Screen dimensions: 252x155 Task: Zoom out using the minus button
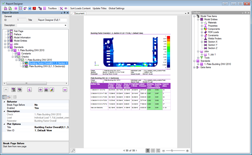pos(163,151)
